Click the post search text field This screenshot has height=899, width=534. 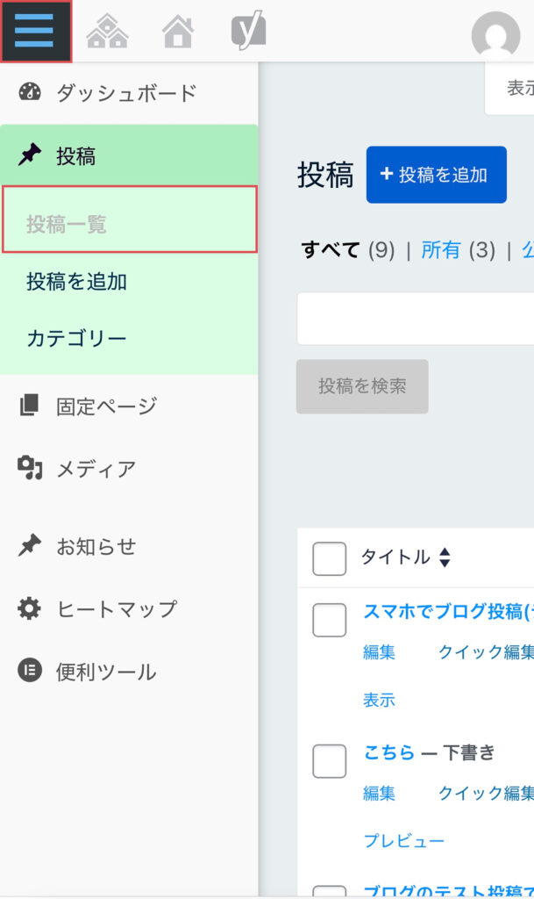[x=416, y=319]
